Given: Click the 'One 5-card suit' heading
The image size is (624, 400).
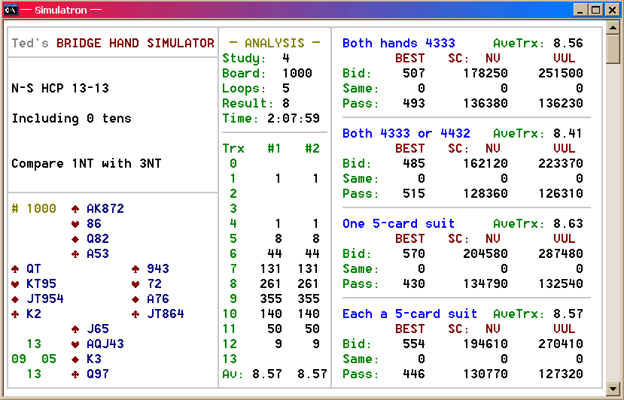Looking at the screenshot, I should (x=398, y=224).
